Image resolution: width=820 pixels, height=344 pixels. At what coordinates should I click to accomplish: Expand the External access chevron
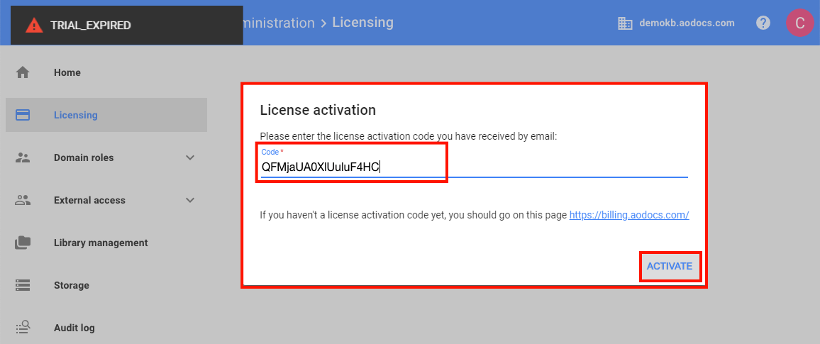[x=190, y=200]
